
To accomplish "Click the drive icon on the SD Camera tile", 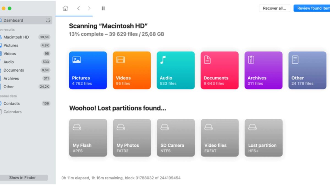I will pyautogui.click(x=165, y=127).
